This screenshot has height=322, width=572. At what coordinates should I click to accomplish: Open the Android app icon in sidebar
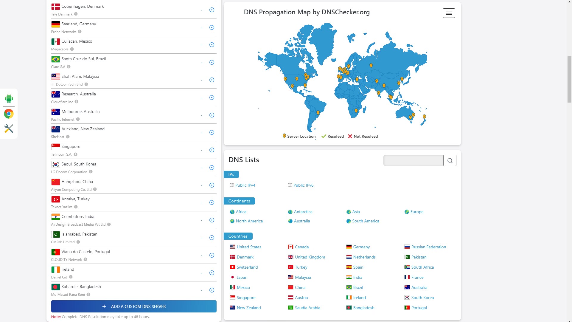click(x=9, y=99)
